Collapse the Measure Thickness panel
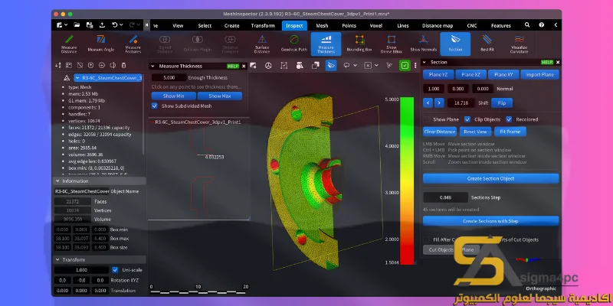 pos(152,67)
